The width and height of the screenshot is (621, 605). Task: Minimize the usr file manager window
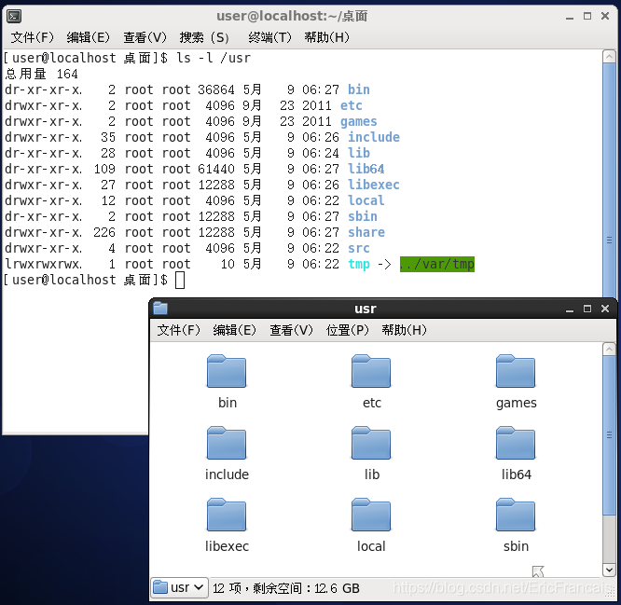point(570,309)
